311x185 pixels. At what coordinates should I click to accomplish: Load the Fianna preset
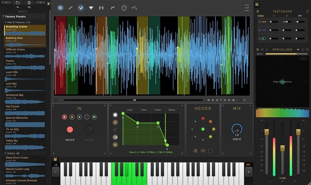pyautogui.click(x=25, y=64)
